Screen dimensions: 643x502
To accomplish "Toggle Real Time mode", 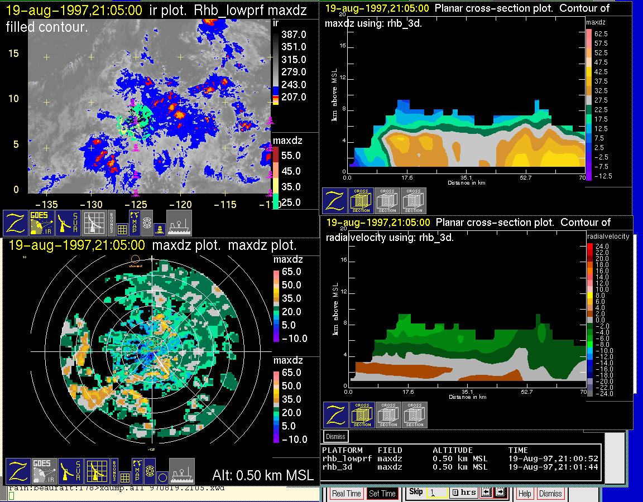I will coord(347,494).
